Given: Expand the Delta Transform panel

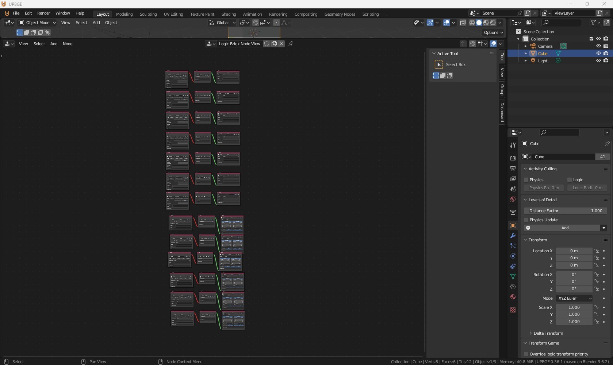Looking at the screenshot, I should (548, 333).
